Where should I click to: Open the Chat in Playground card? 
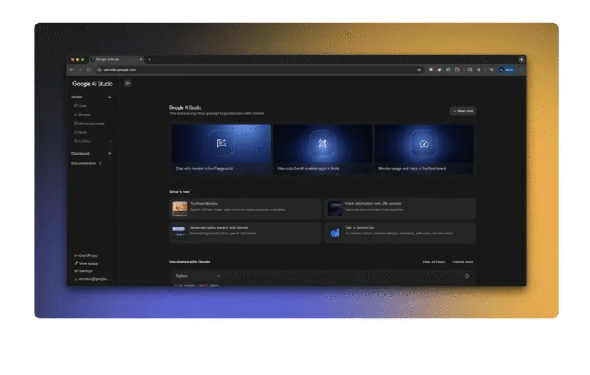pyautogui.click(x=221, y=149)
